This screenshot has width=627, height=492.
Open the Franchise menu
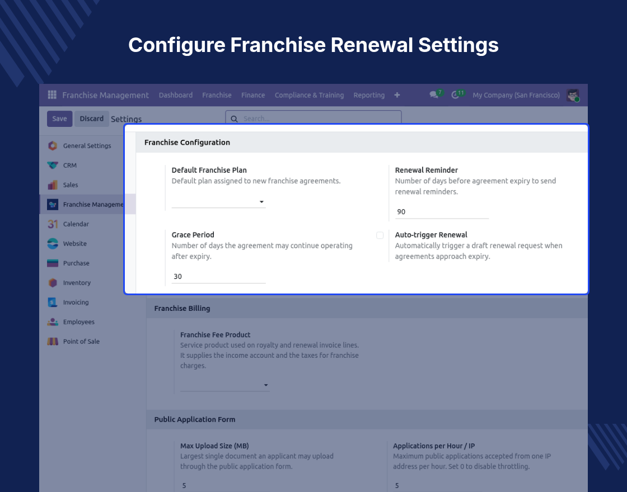coord(217,95)
